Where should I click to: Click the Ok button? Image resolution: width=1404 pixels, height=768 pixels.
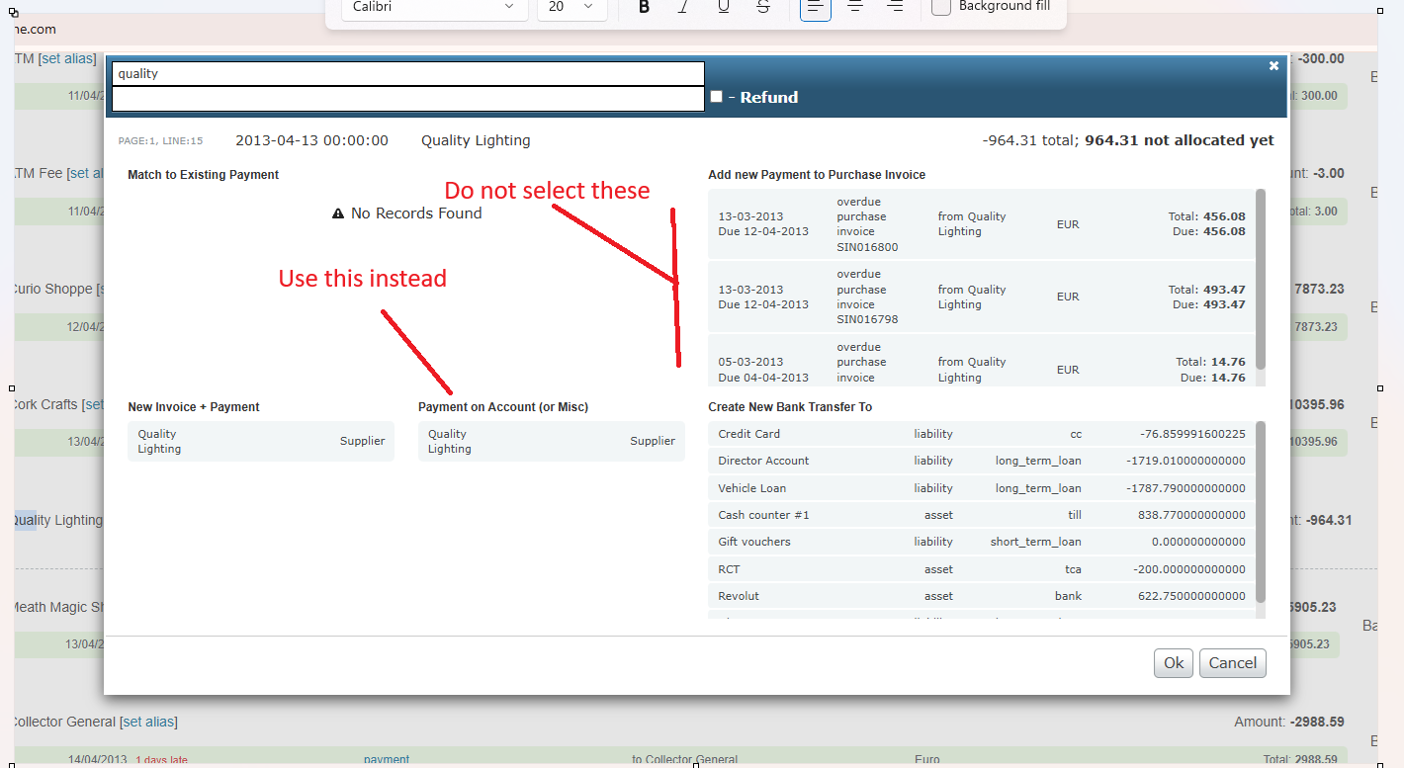(x=1173, y=663)
